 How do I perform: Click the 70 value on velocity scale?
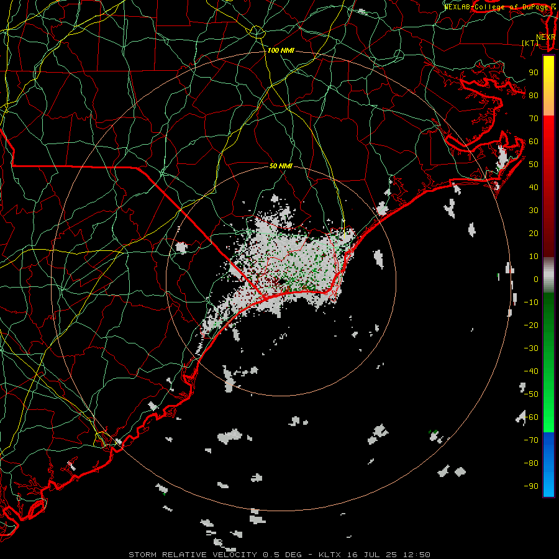[x=534, y=119]
